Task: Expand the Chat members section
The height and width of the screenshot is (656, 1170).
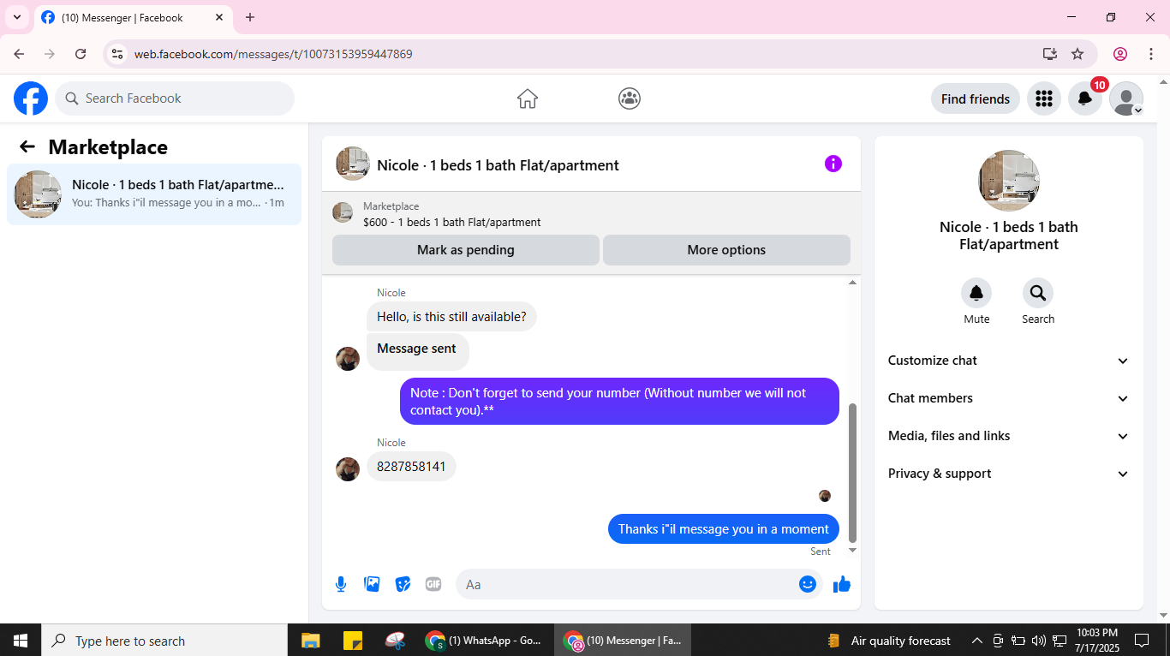Action: (1009, 398)
